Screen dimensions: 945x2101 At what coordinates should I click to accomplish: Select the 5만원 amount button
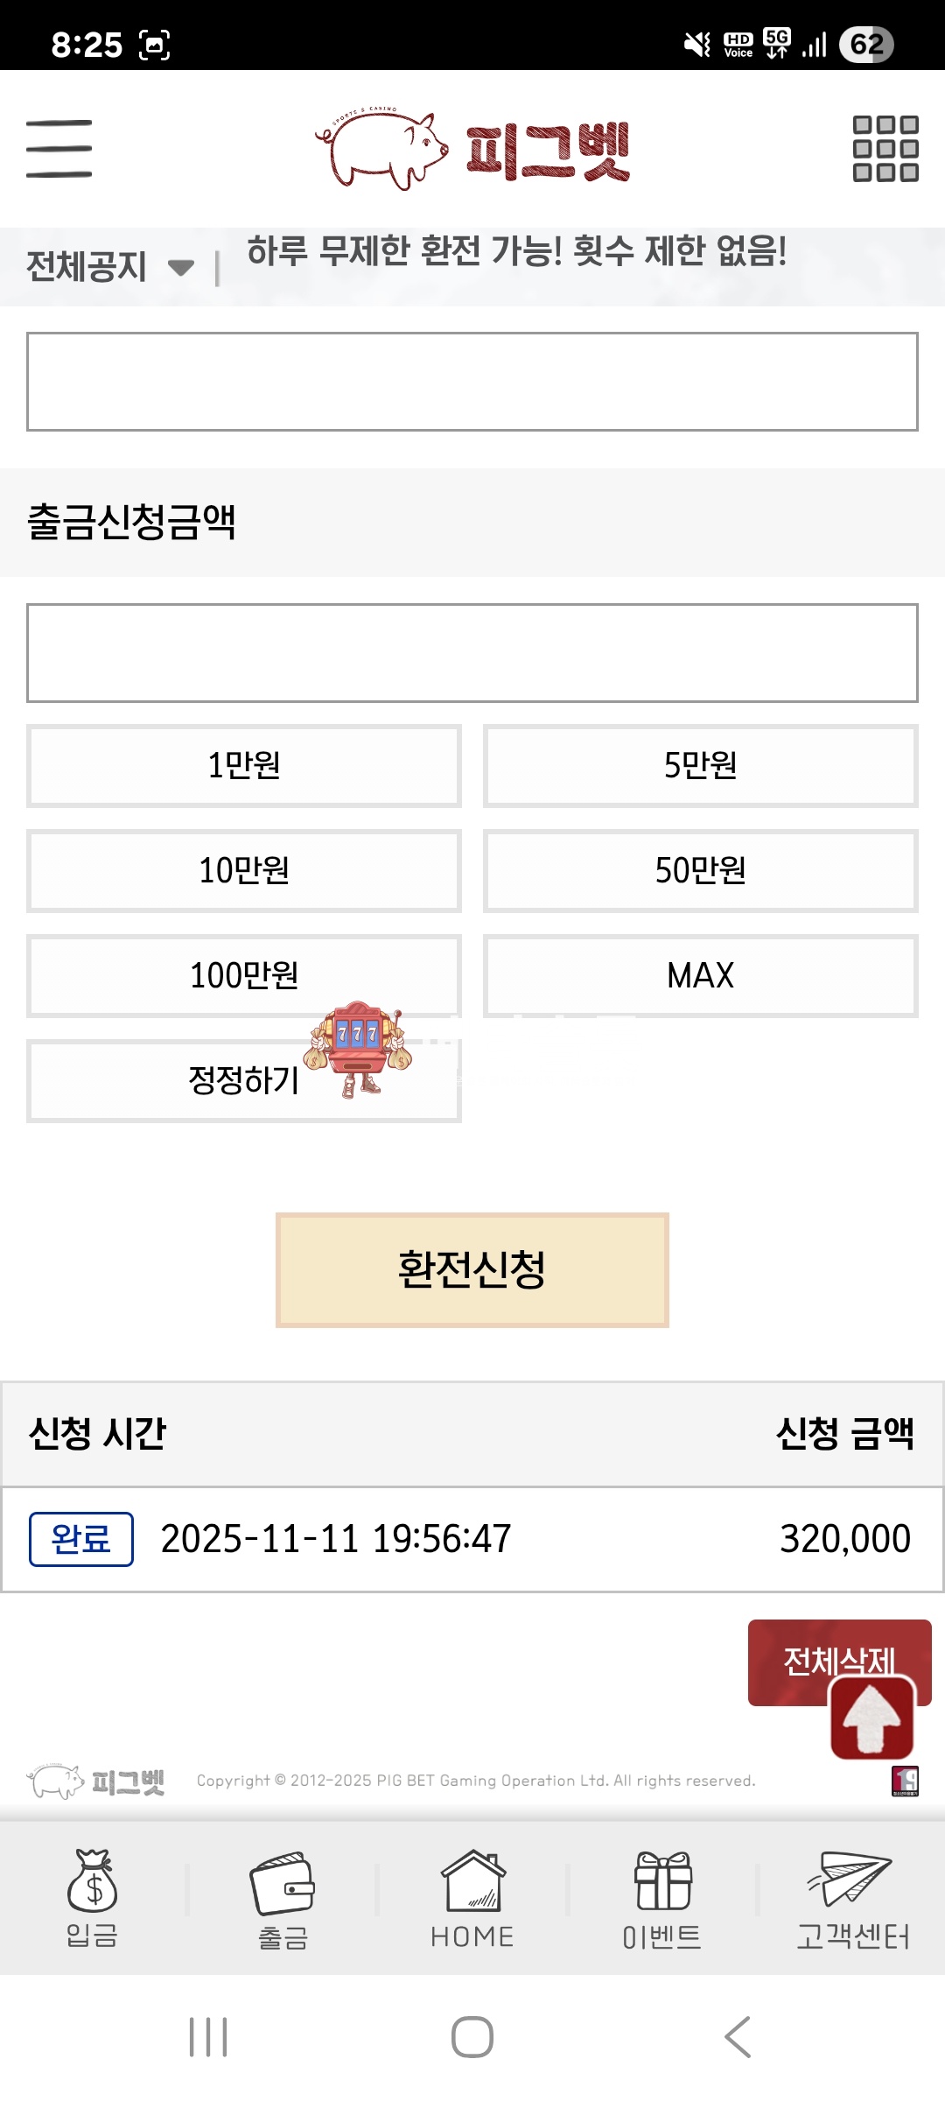(700, 766)
